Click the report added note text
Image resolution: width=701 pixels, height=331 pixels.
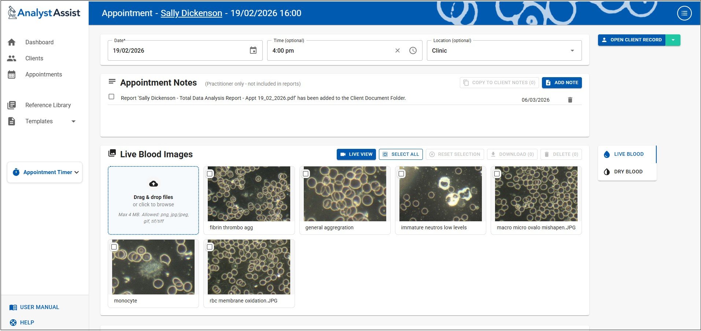pos(263,98)
